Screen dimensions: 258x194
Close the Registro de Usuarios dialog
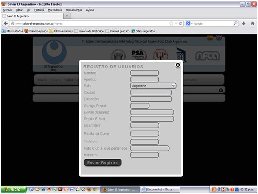(178, 65)
